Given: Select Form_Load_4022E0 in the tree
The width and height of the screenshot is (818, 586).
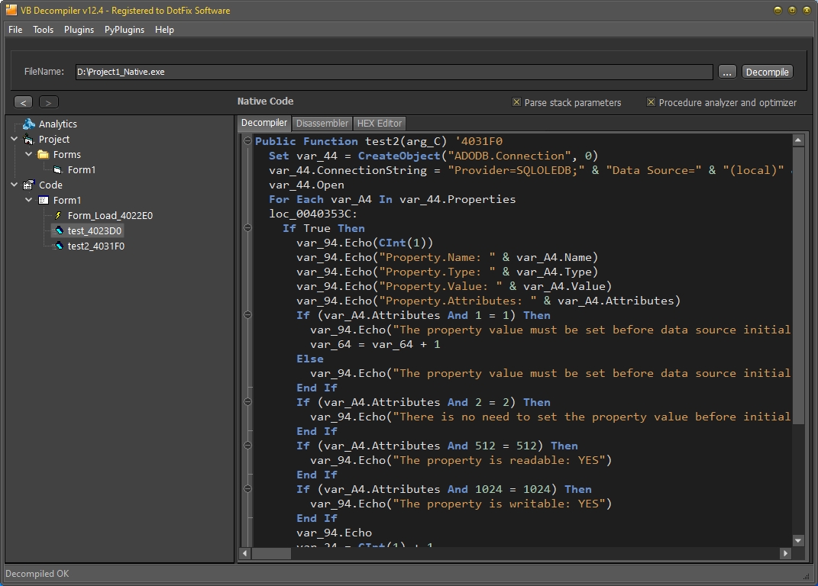Looking at the screenshot, I should pos(110,215).
